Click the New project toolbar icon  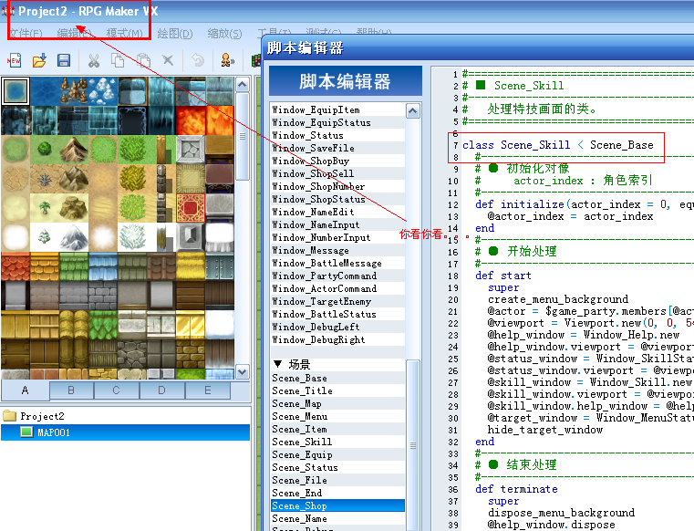click(x=14, y=60)
